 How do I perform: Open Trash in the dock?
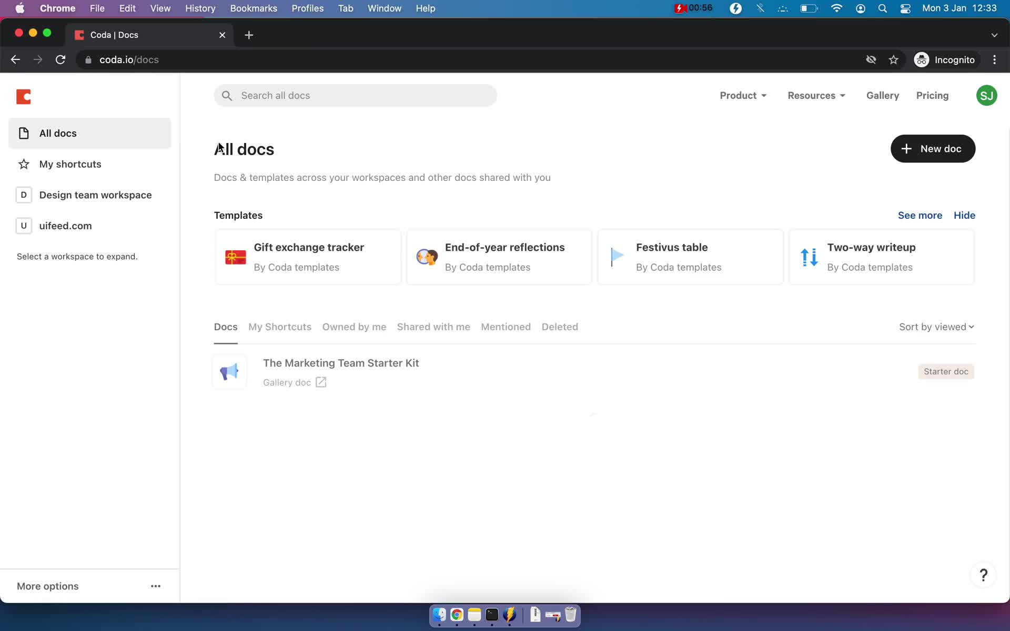tap(570, 615)
